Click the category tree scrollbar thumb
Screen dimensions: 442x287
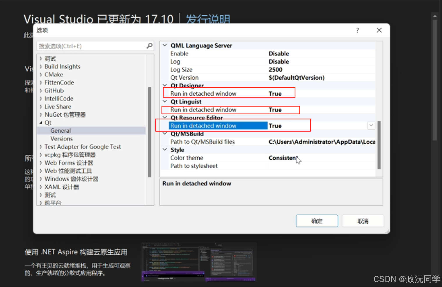coord(150,132)
